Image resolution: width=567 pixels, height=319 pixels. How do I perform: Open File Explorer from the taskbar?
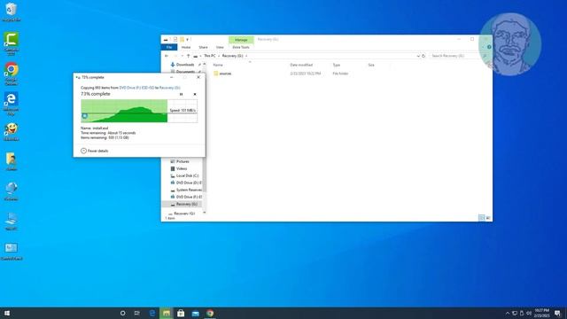(x=167, y=313)
